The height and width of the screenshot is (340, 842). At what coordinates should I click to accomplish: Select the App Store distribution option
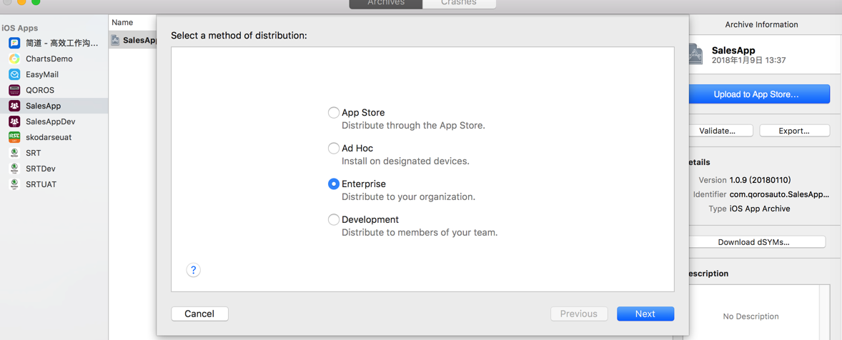coord(334,112)
